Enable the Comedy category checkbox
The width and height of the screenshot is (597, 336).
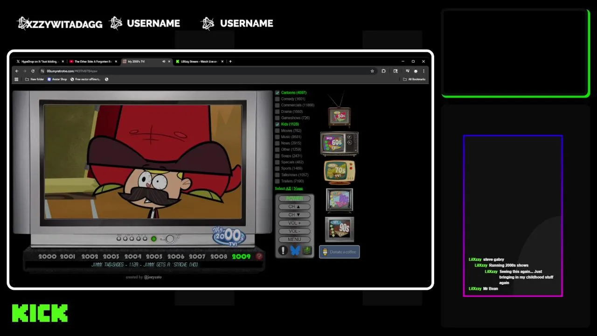pos(277,99)
